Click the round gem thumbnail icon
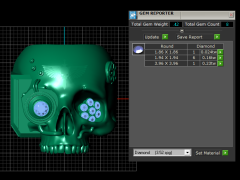240x180 pixels. (x=138, y=49)
